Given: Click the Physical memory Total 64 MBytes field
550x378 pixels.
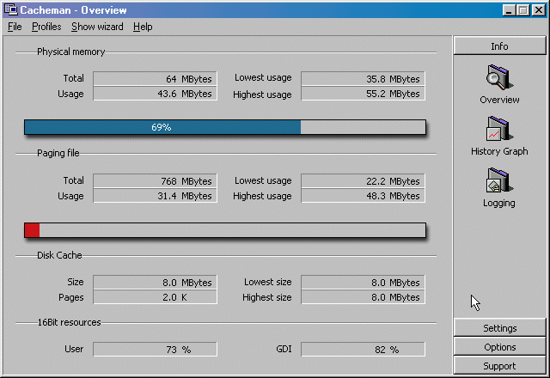Looking at the screenshot, I should point(155,78).
